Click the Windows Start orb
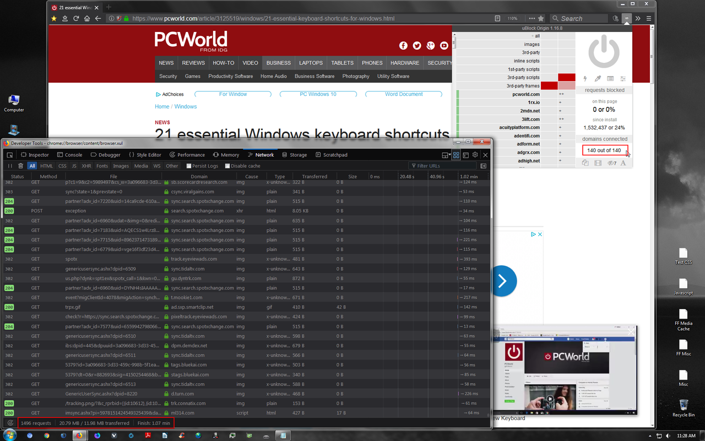The height and width of the screenshot is (441, 705). [x=10, y=434]
